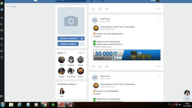Open the Друзья friends list heading

(60, 53)
